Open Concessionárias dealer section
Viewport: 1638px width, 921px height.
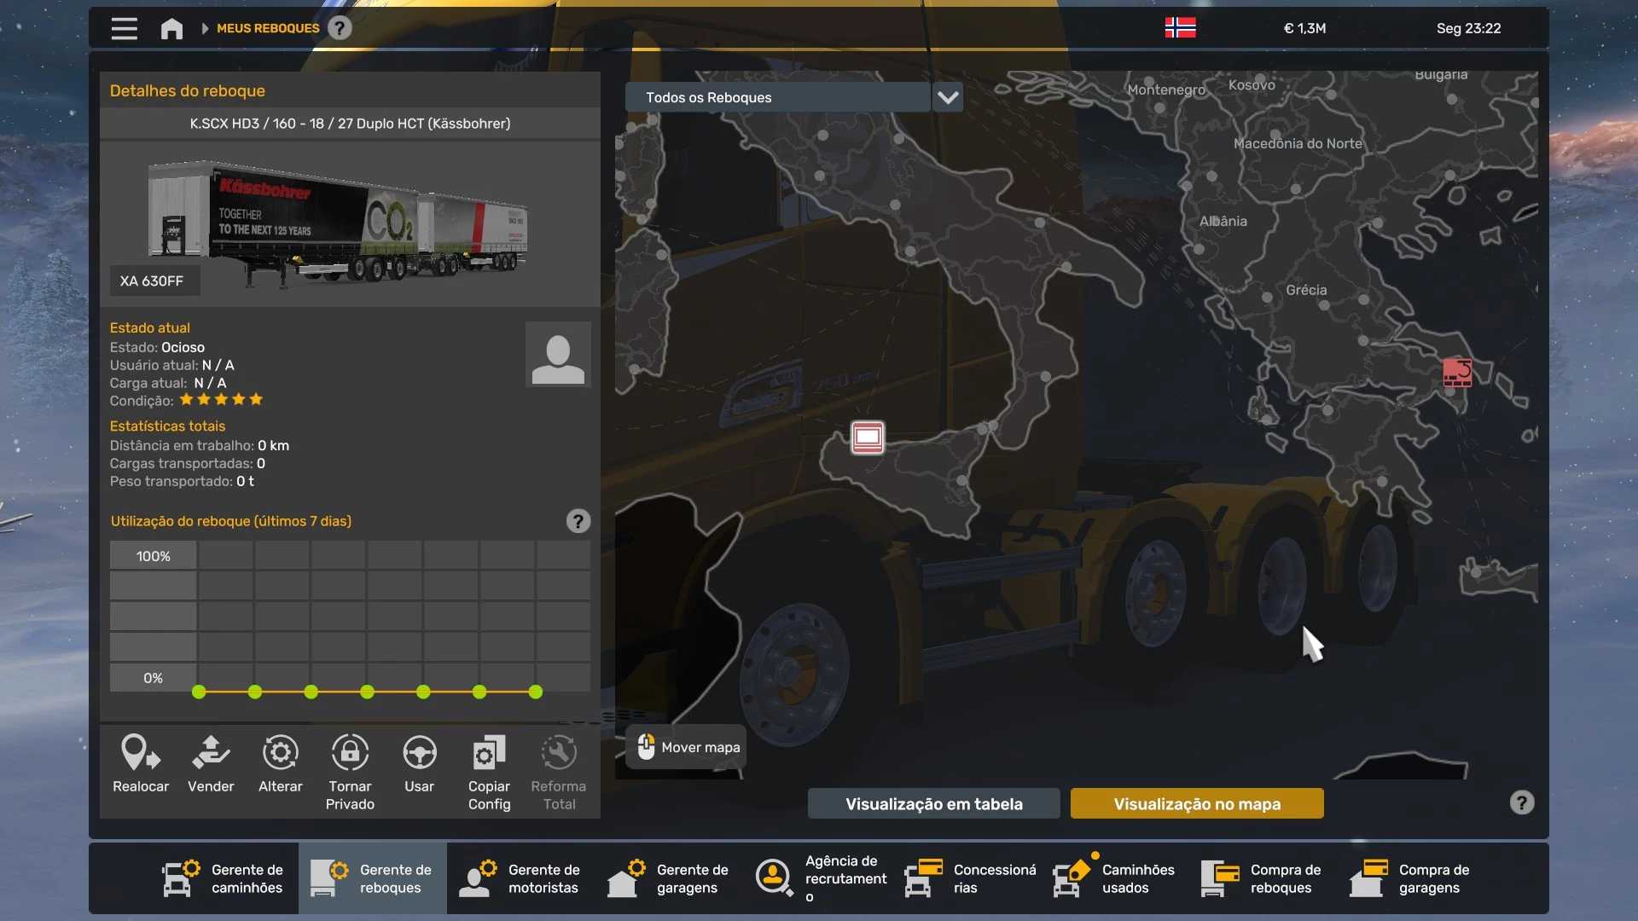click(971, 878)
